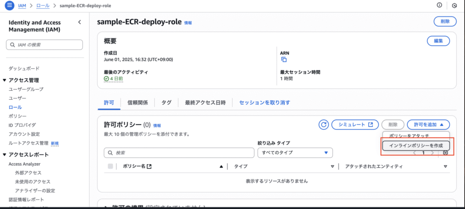
Task: Sort the Type column
Action: click(332, 167)
